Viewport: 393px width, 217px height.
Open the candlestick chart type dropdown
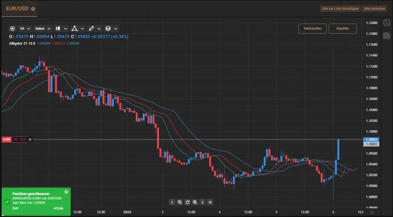[x=62, y=28]
